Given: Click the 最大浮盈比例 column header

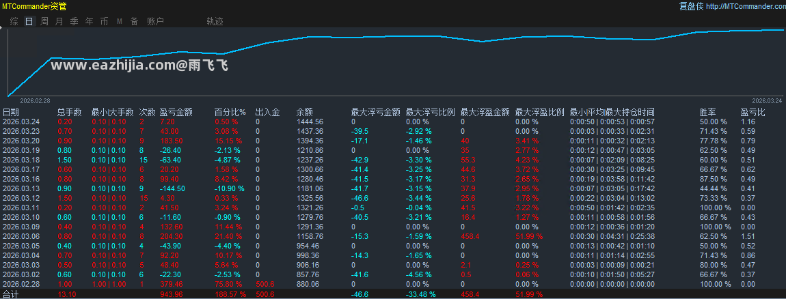Looking at the screenshot, I should pyautogui.click(x=539, y=112).
